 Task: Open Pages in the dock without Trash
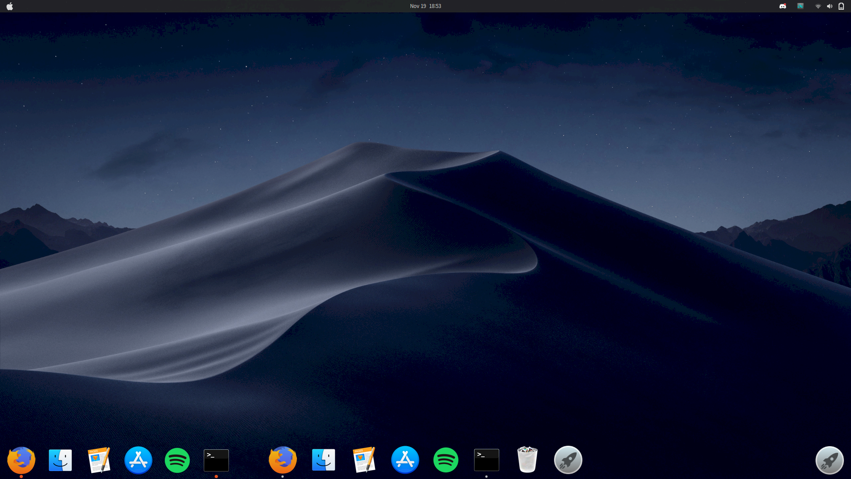pos(99,460)
